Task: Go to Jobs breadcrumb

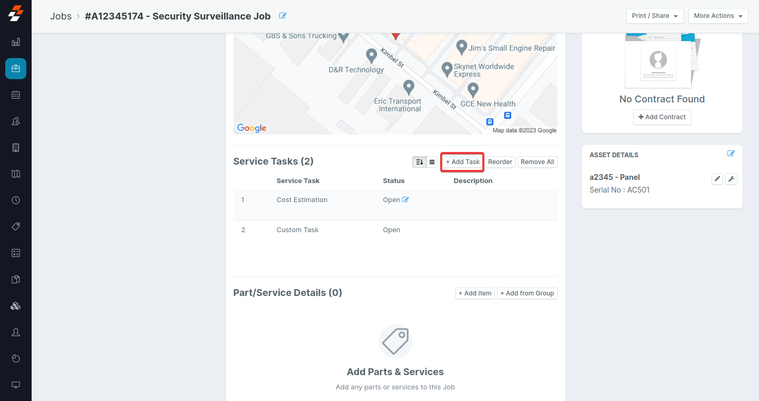Action: pos(61,16)
